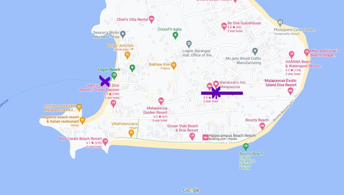The width and height of the screenshot is (344, 195).
Task: Click the Google logo at the bottom
Action: pos(191,190)
